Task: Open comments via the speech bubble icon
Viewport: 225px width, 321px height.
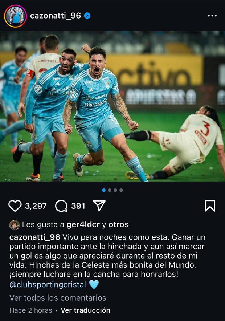Action: tap(61, 206)
